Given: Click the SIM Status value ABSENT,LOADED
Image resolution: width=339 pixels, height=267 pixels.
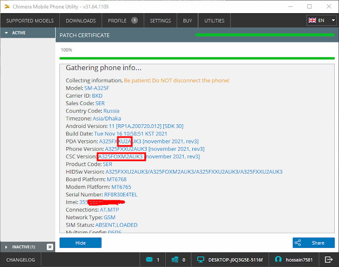Looking at the screenshot, I should point(117,225).
